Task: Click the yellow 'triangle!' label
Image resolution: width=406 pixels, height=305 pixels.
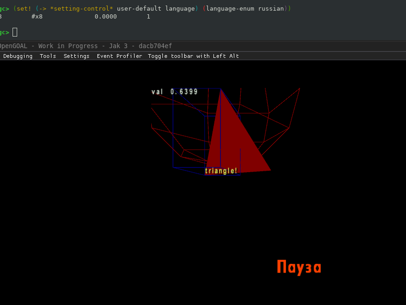Action: click(x=221, y=171)
